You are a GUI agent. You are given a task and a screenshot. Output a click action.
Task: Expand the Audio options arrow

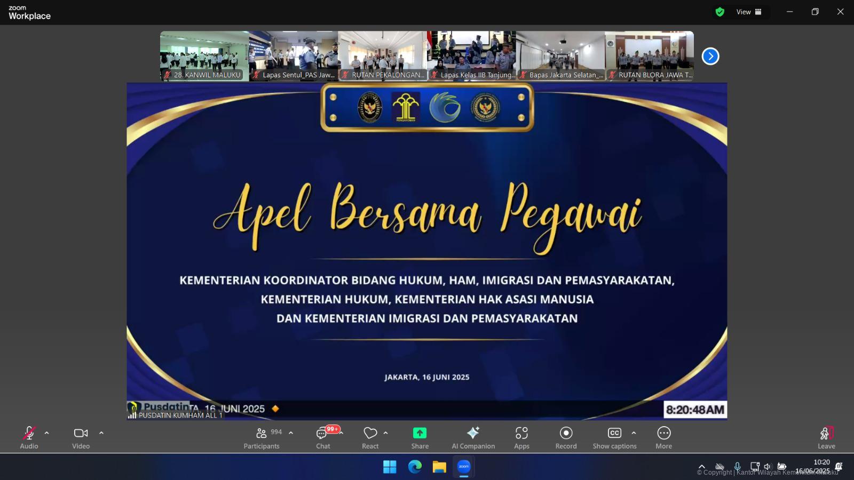[47, 433]
